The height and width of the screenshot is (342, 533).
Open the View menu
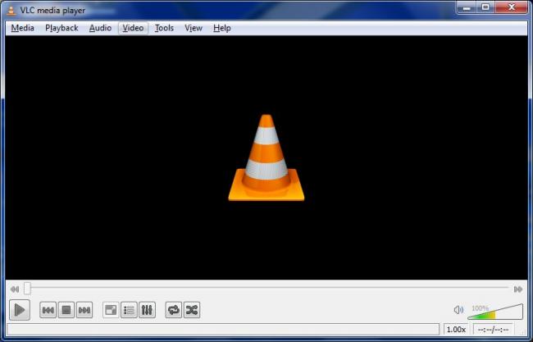point(194,28)
